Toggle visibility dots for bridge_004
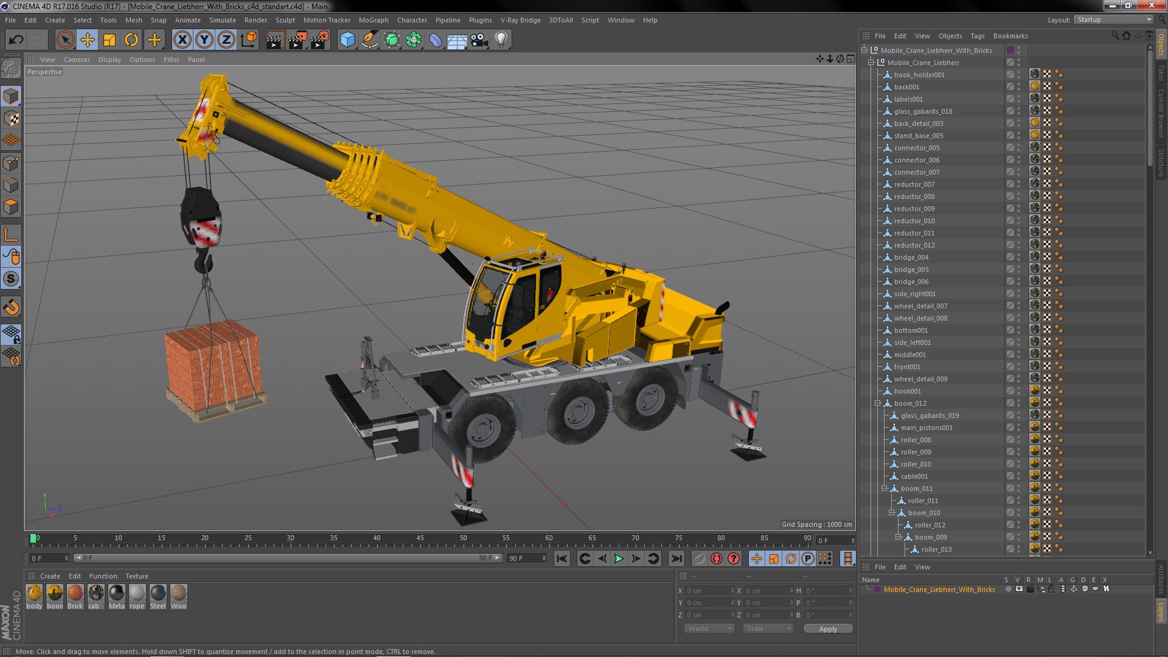Screen dimensions: 1168x657 (1019, 257)
